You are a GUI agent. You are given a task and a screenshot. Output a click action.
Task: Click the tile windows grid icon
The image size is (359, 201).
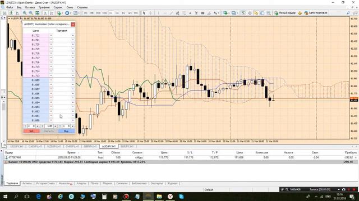pyautogui.click(x=37, y=13)
